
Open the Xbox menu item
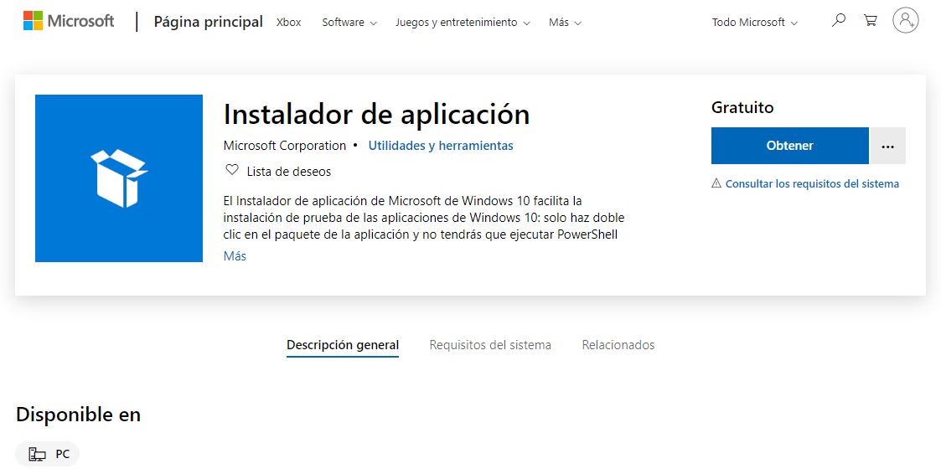(x=288, y=23)
